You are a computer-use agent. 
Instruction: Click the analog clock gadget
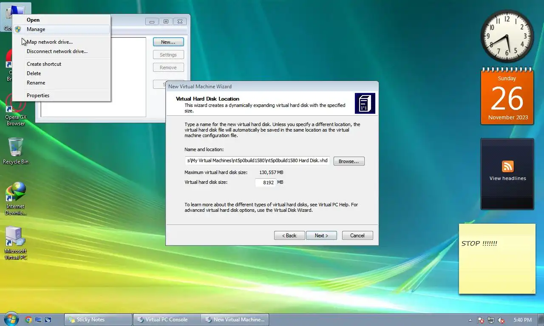pos(507,37)
